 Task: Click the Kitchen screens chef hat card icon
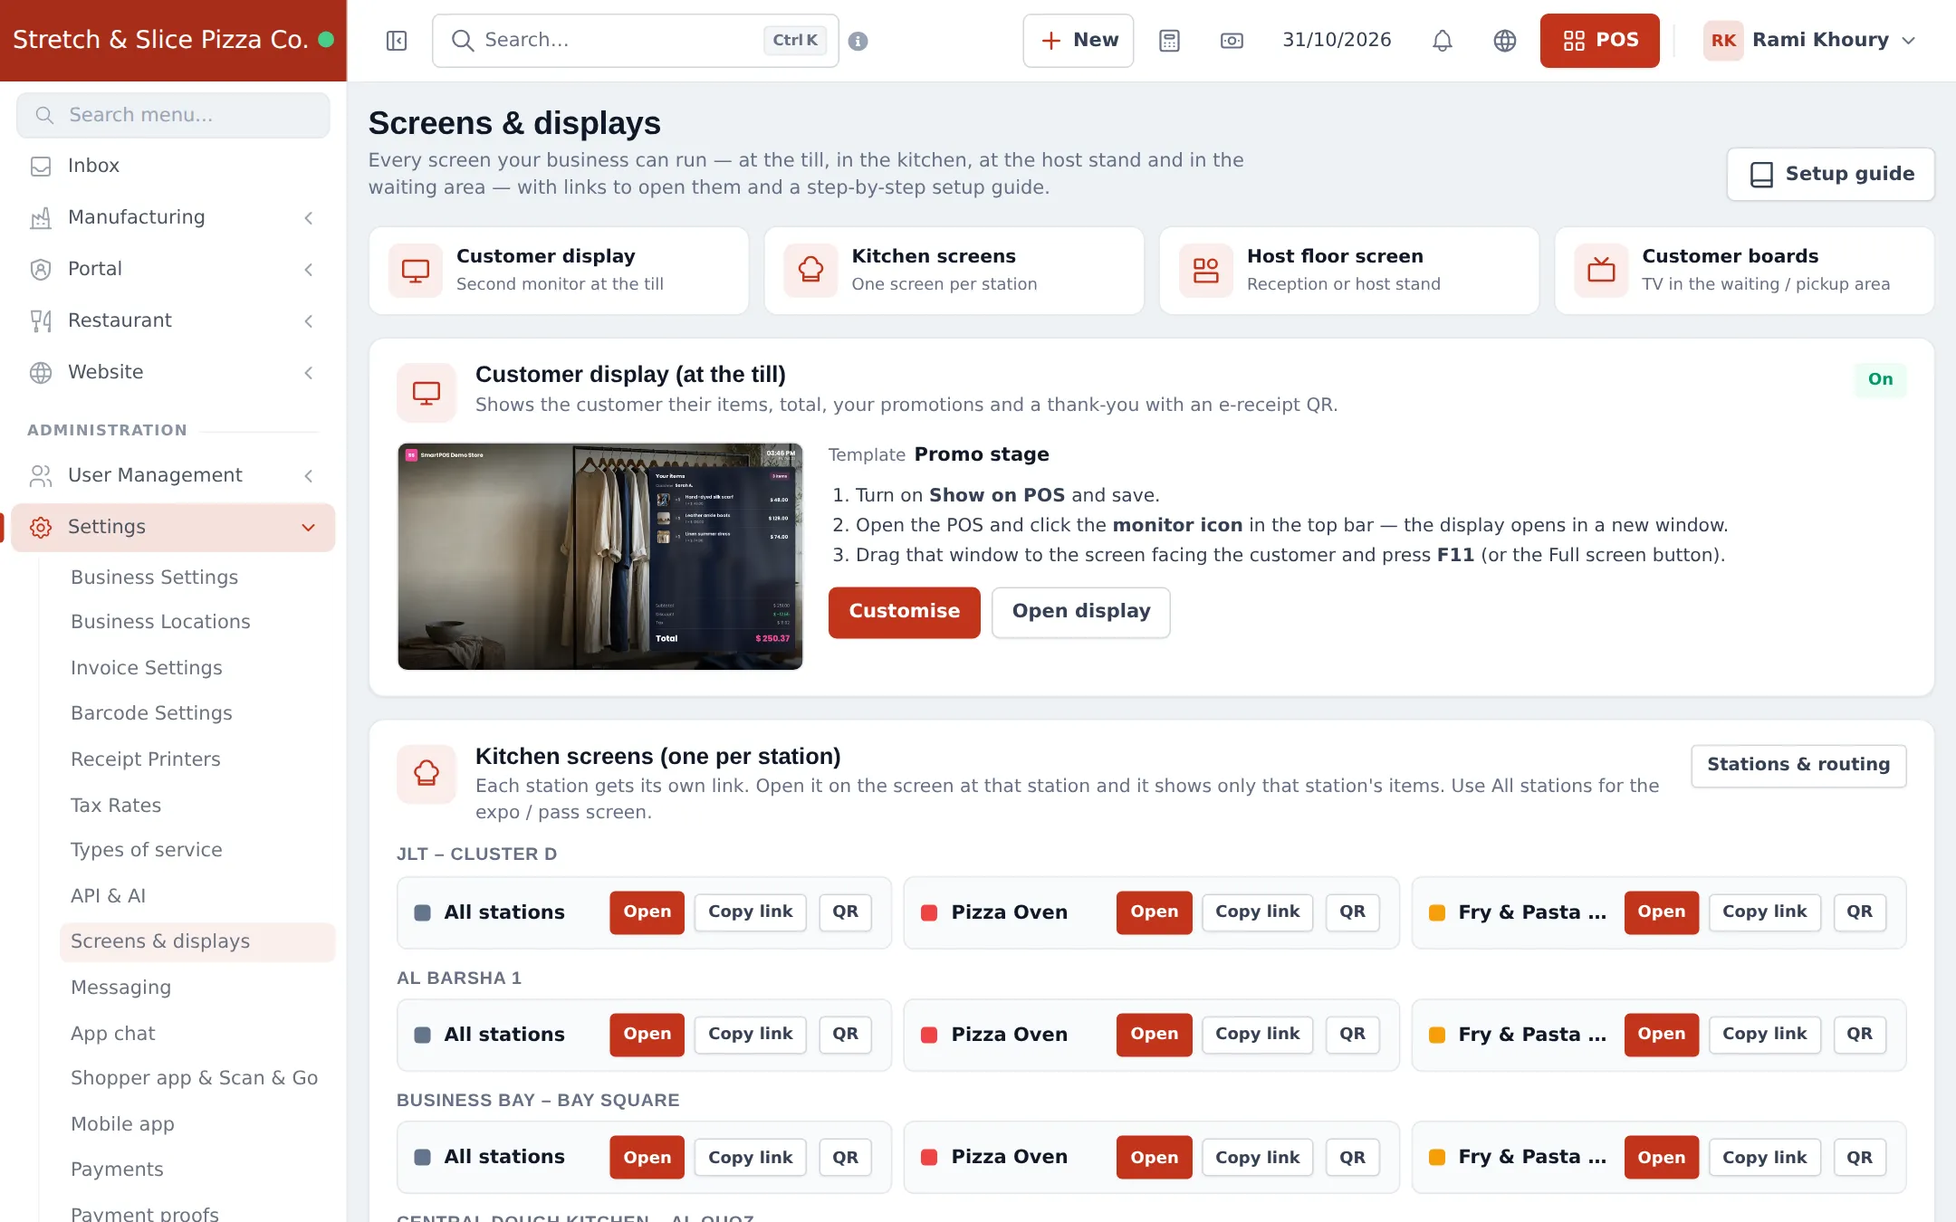point(810,270)
